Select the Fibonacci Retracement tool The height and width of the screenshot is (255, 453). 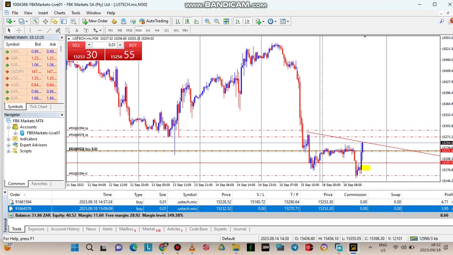pos(67,30)
